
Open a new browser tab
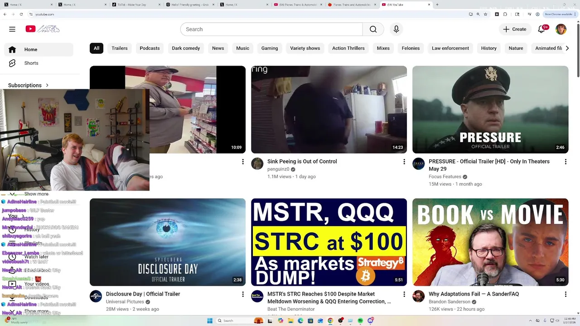coord(437,5)
